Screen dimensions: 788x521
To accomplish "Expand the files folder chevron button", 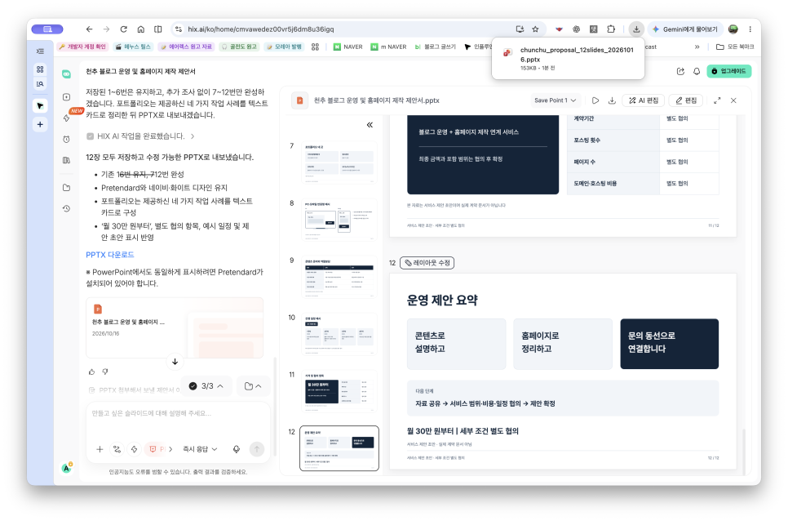I will [253, 385].
